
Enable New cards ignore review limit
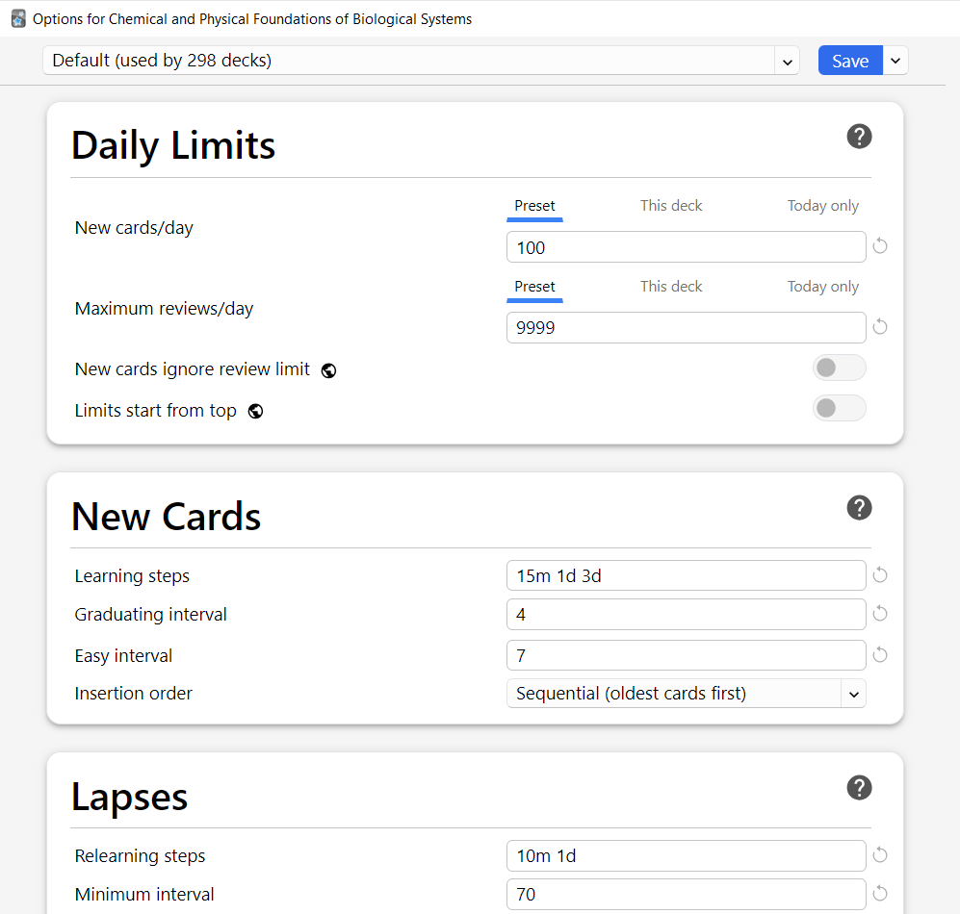[x=839, y=368]
